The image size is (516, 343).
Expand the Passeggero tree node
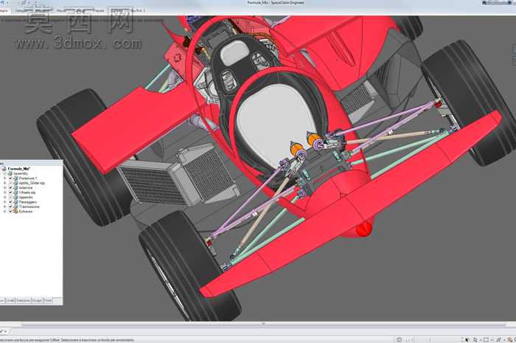[5, 202]
